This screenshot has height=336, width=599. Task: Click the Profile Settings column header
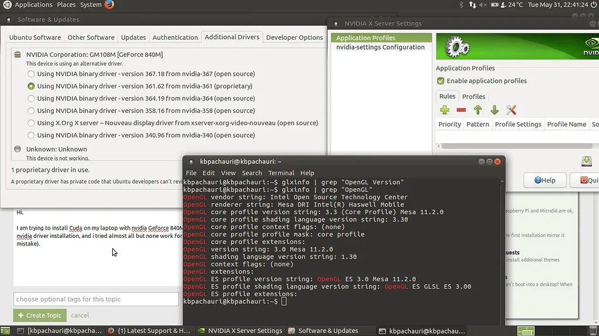(518, 124)
